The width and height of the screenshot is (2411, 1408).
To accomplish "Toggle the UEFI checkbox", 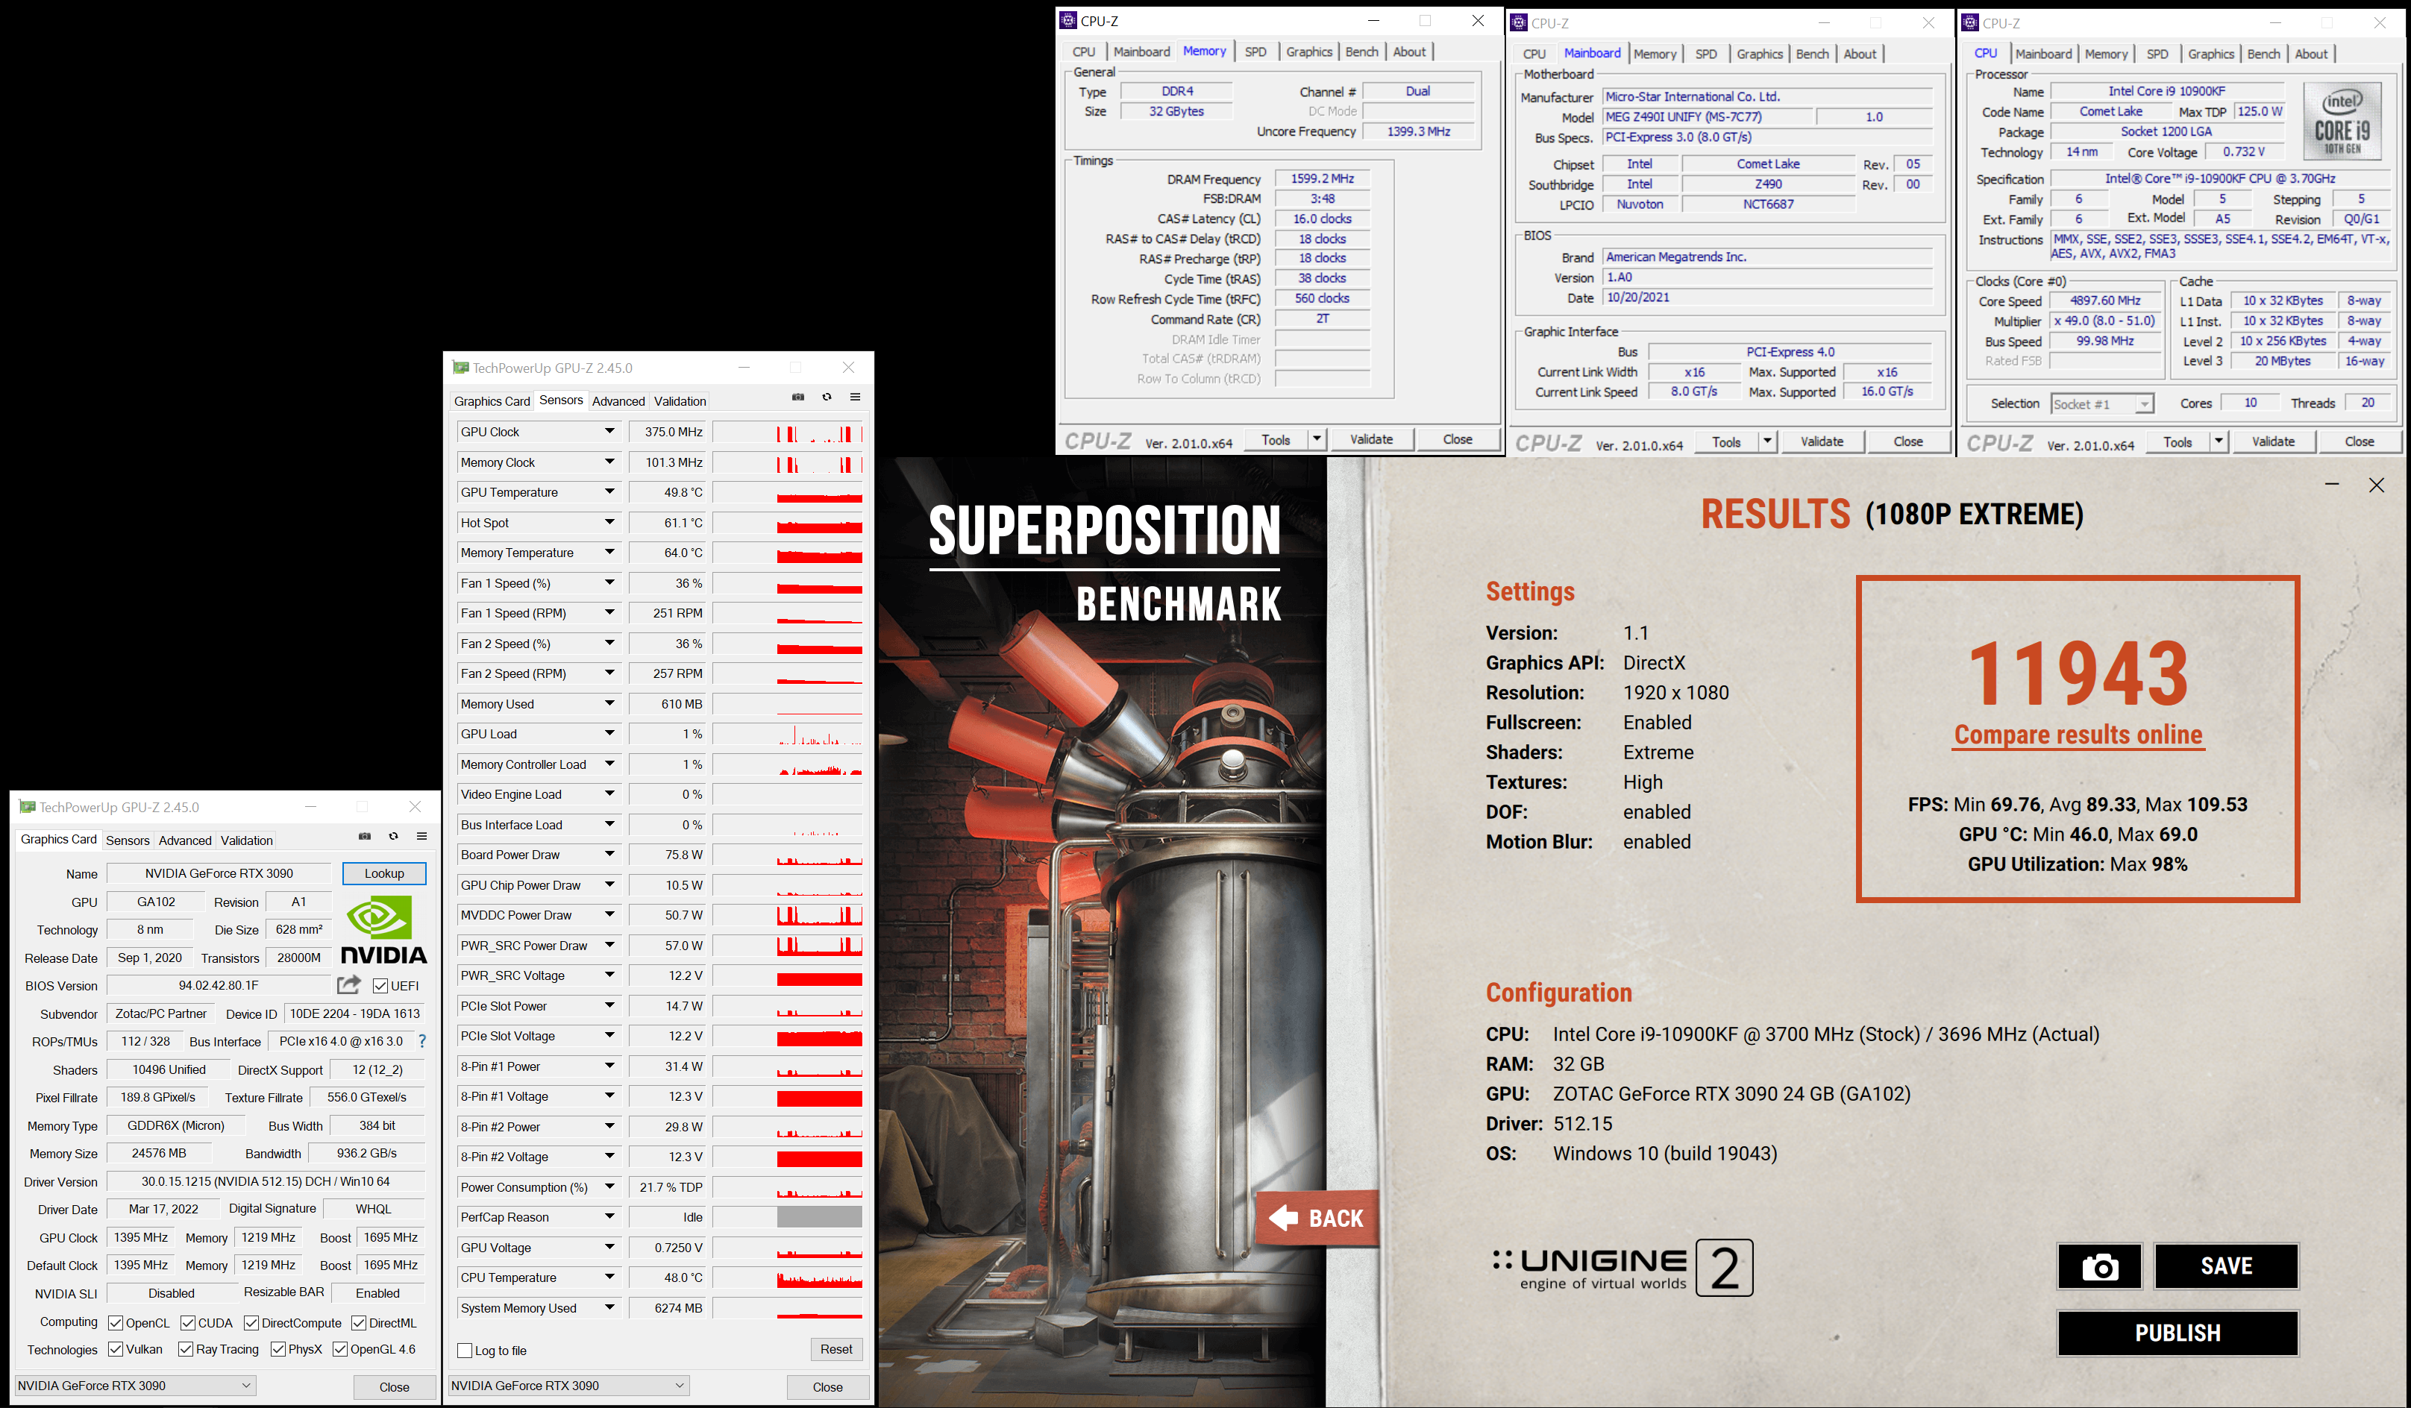I will (x=380, y=985).
